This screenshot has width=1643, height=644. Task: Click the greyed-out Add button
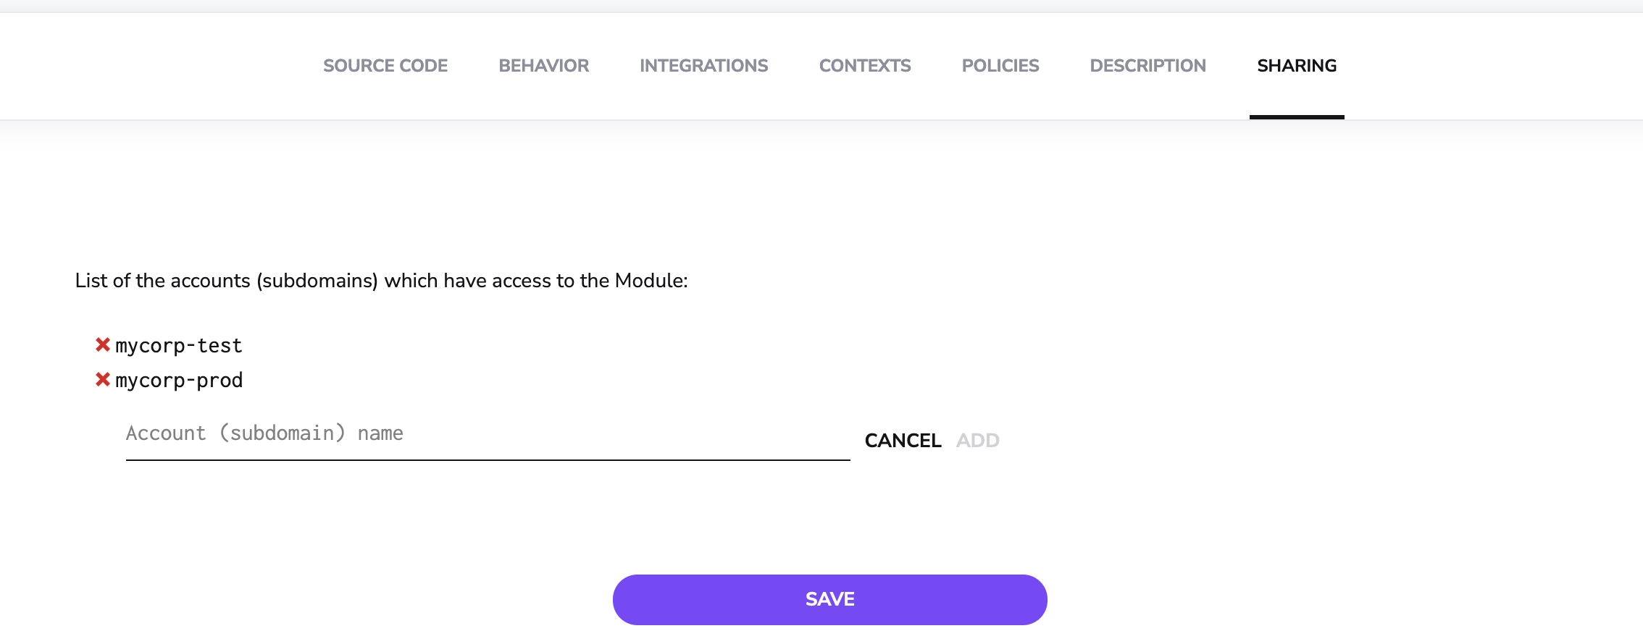(x=977, y=441)
